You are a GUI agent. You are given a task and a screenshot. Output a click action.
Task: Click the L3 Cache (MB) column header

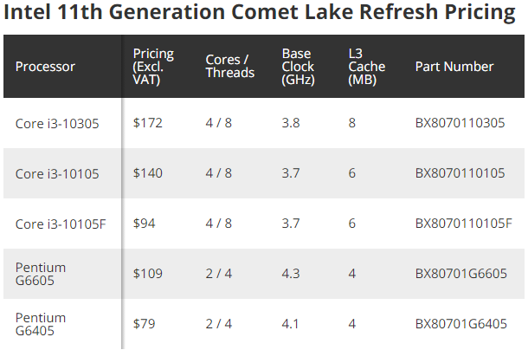(x=366, y=67)
